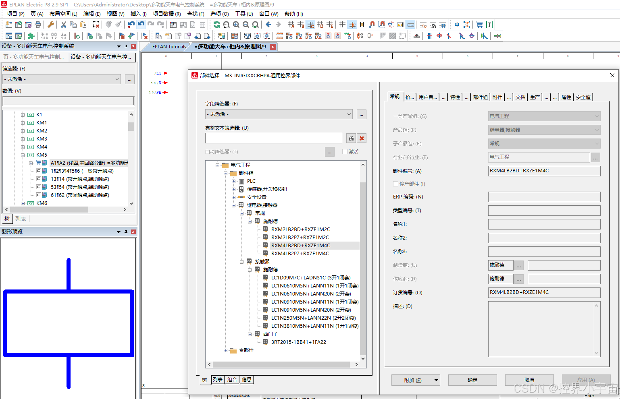Click the Navigator window icon on second toolbar
The image size is (620, 399).
tap(9, 36)
